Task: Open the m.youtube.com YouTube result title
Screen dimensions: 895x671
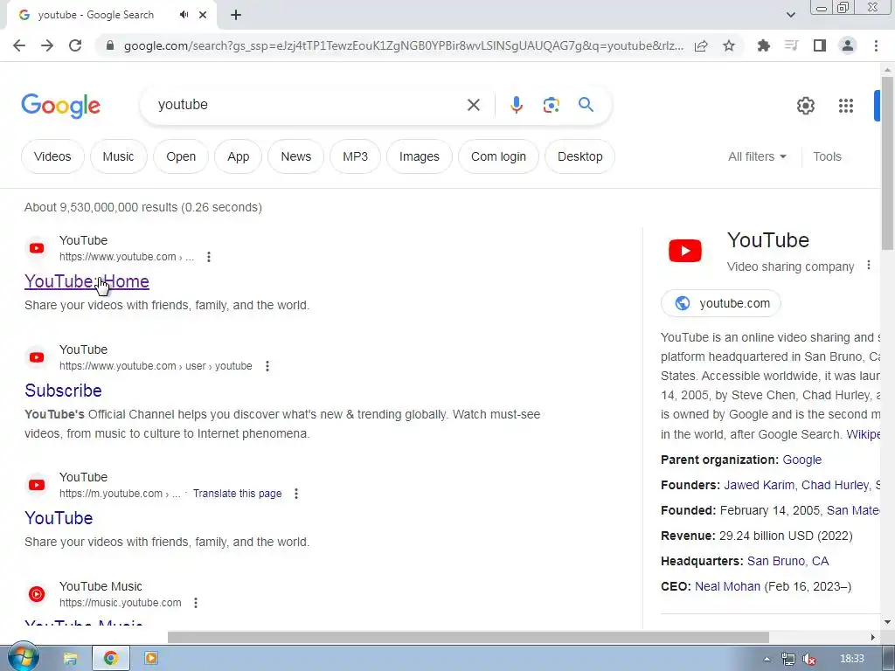Action: pos(59,518)
